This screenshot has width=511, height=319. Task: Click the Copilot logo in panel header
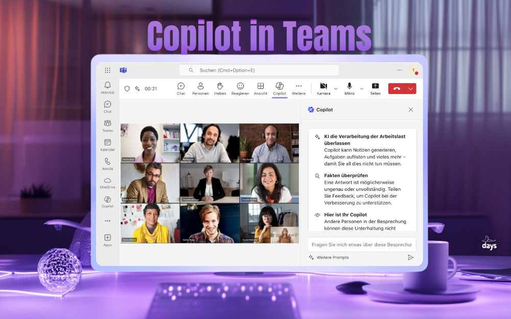pyautogui.click(x=311, y=110)
